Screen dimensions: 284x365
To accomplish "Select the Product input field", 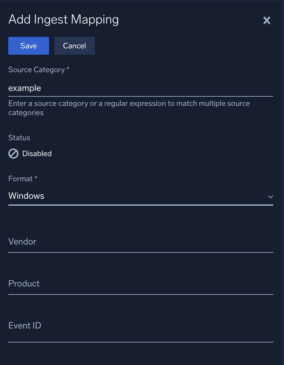I will pos(140,284).
